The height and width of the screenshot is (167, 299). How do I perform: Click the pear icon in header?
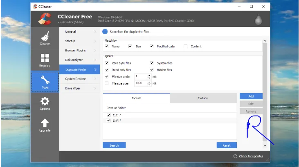coord(259,19)
